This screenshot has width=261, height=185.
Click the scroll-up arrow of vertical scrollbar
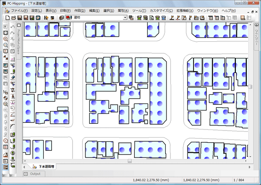250,25
